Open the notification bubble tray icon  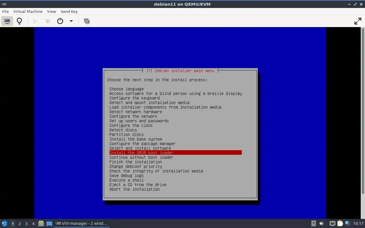pos(347,223)
